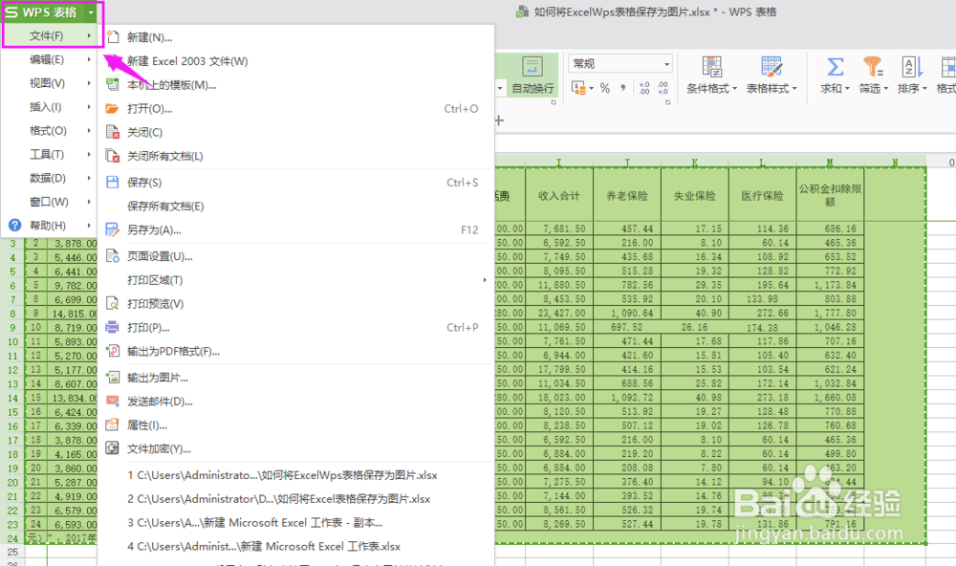
Task: Click the Sort A-Z icon
Action: click(912, 67)
